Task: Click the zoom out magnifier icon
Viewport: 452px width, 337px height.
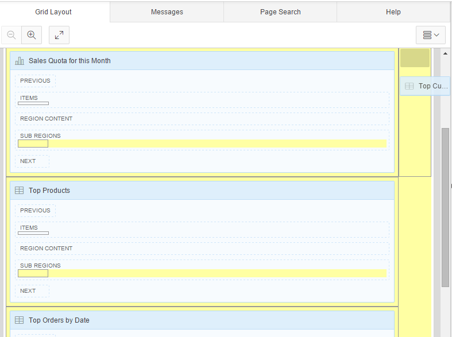Action: [11, 35]
